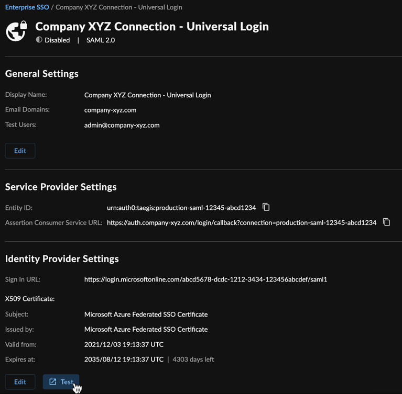Click the Disabled status text
The image size is (402, 394).
click(57, 40)
